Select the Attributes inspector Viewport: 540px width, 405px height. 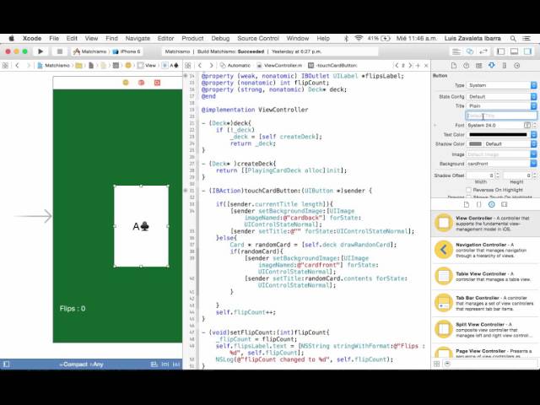(491, 66)
